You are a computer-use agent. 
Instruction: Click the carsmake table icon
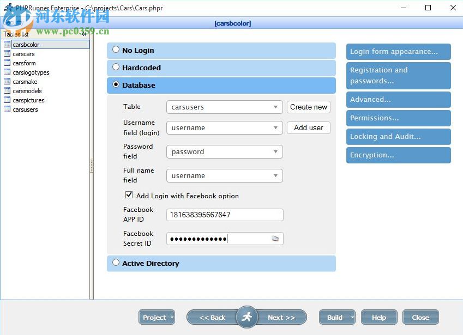coord(8,82)
